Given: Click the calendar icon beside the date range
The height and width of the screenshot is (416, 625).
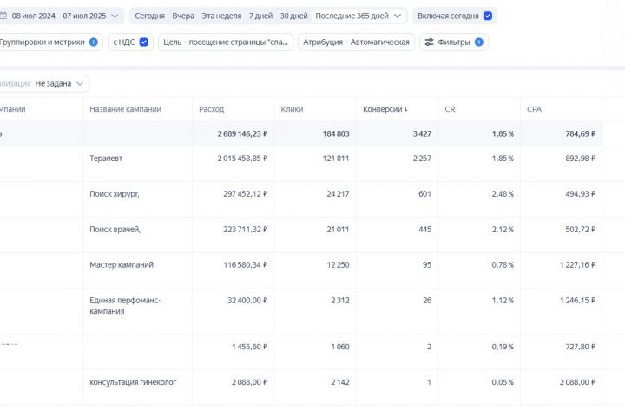Looking at the screenshot, I should pos(3,16).
